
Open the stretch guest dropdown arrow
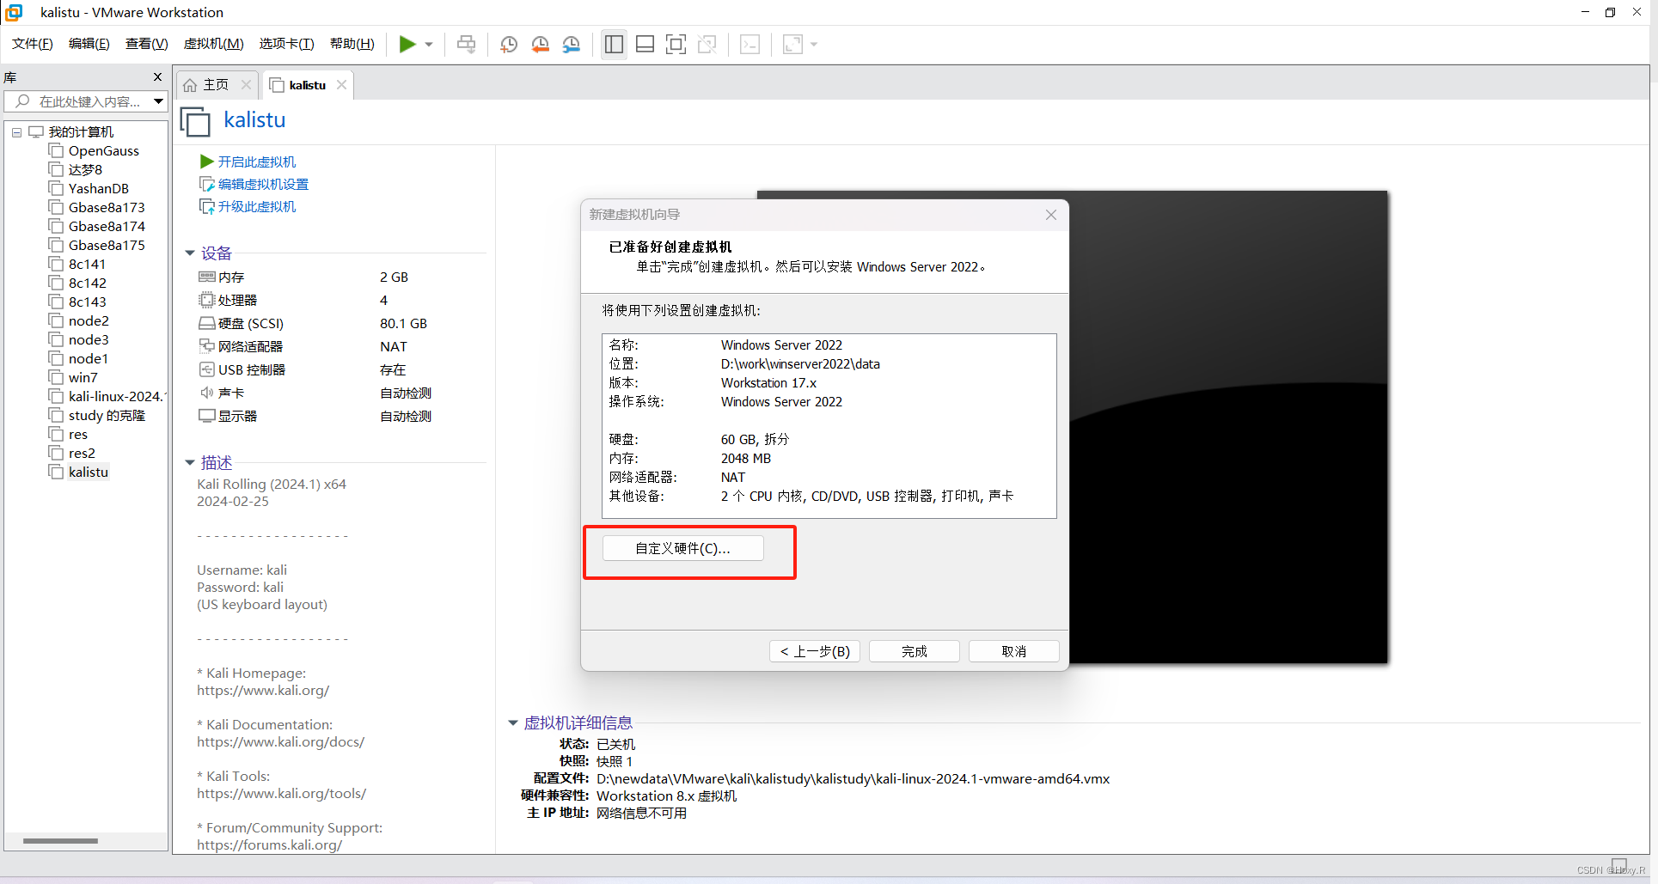click(x=814, y=45)
